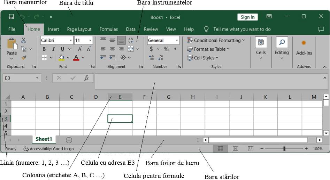Apply Comma Style format
This screenshot has width=330, height=180.
click(175, 49)
